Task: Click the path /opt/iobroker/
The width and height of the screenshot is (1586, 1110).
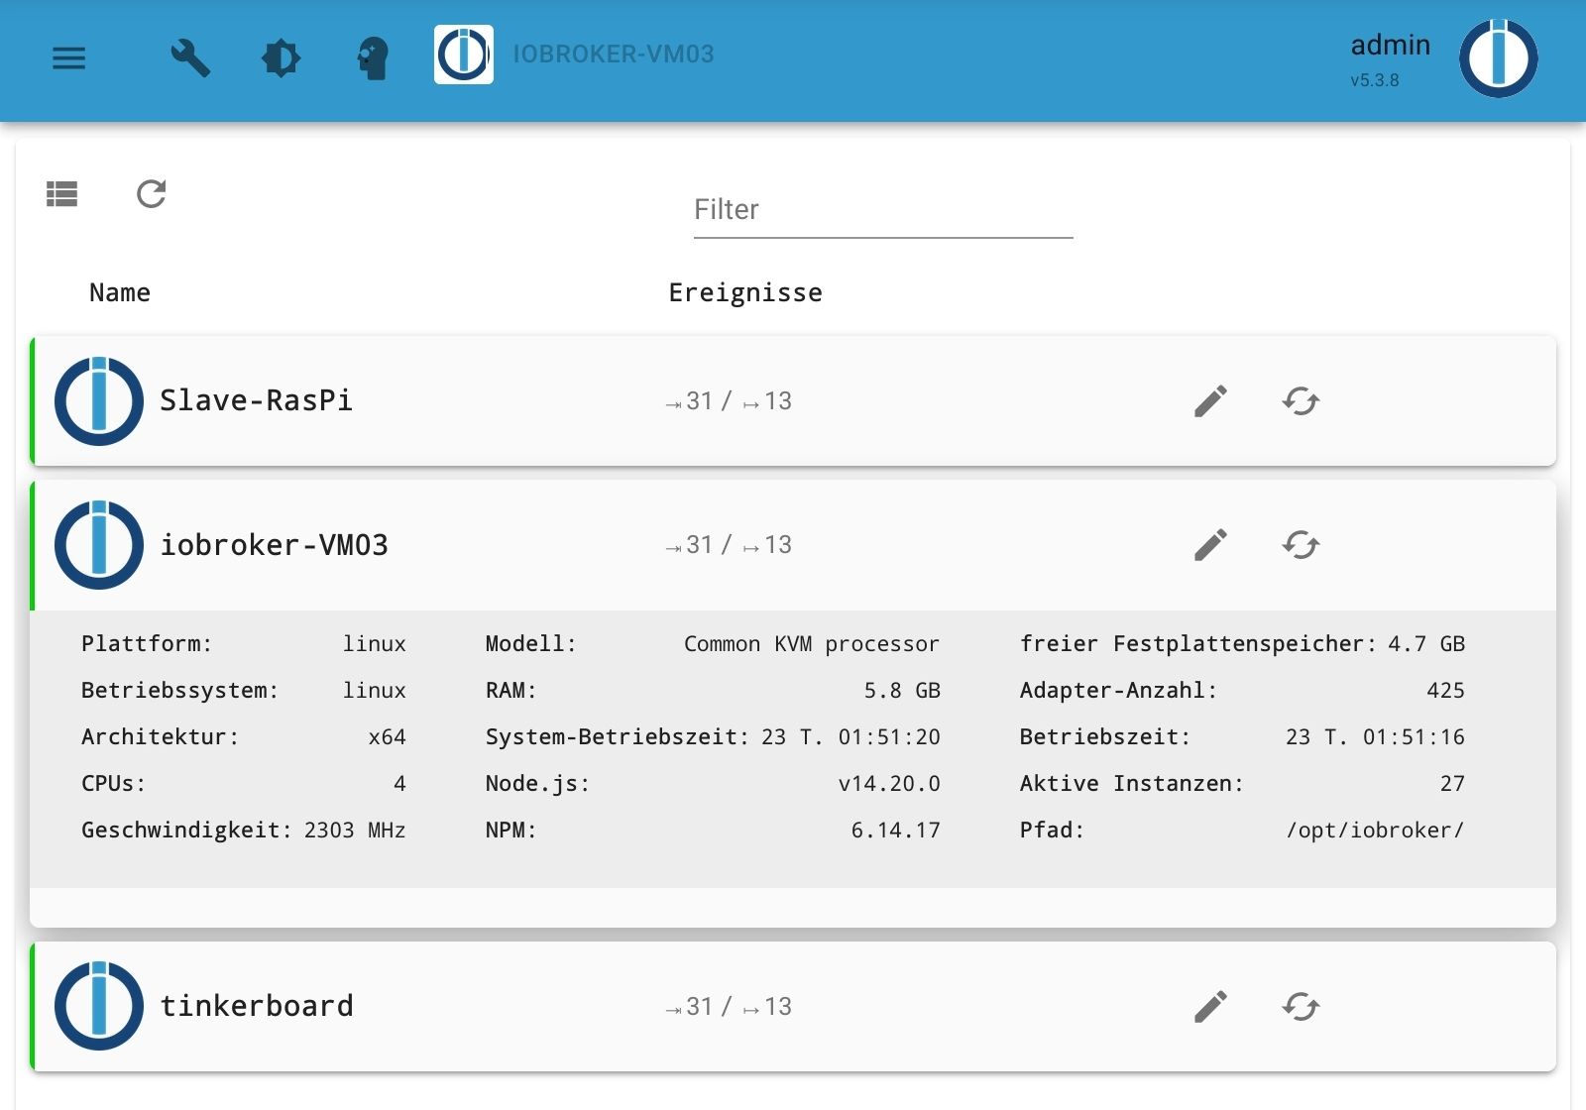Action: 1375,831
